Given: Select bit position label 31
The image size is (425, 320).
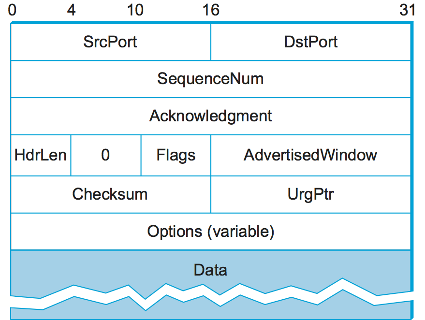Looking at the screenshot, I should point(408,11).
